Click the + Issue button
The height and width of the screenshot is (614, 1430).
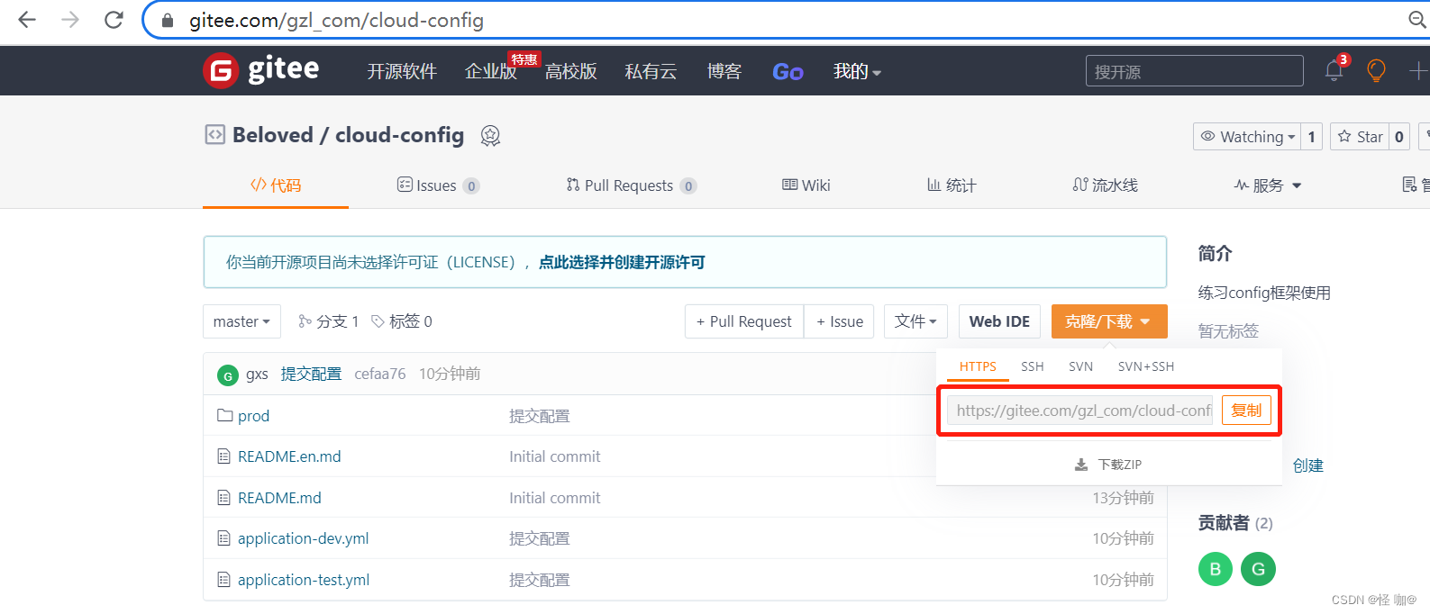pos(839,321)
